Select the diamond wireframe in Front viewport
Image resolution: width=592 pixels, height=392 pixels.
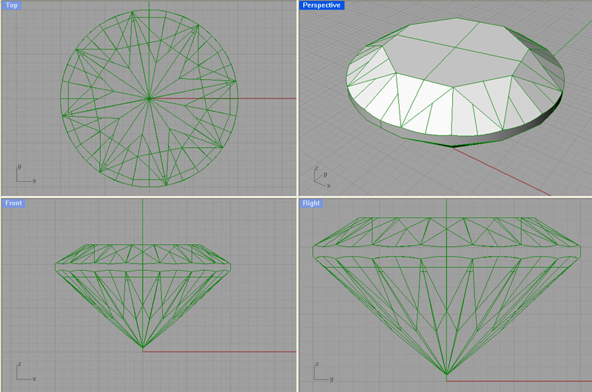click(x=143, y=296)
